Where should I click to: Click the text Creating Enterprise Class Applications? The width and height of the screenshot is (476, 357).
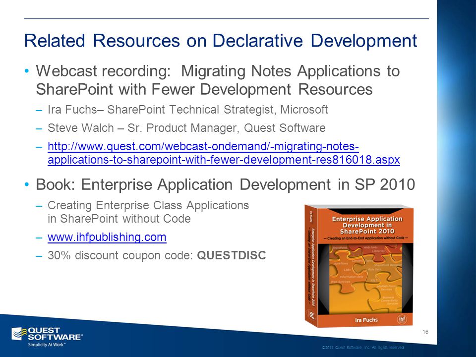click(148, 205)
